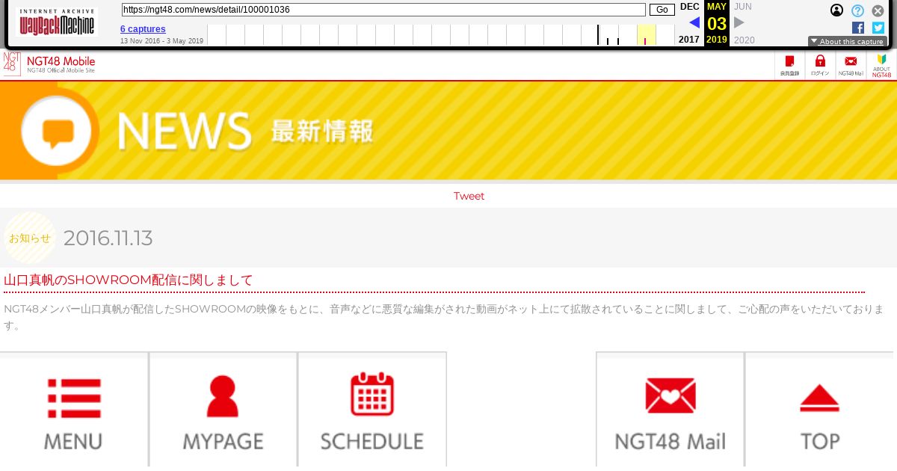Open the Wayback user account icon
897x471 pixels.
click(x=837, y=10)
